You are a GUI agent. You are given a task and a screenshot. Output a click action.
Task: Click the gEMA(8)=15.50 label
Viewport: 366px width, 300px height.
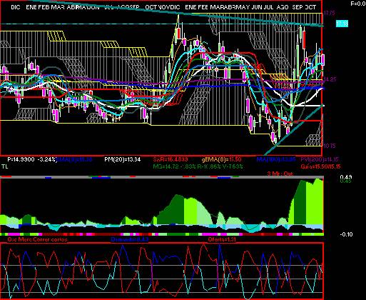pos(222,159)
